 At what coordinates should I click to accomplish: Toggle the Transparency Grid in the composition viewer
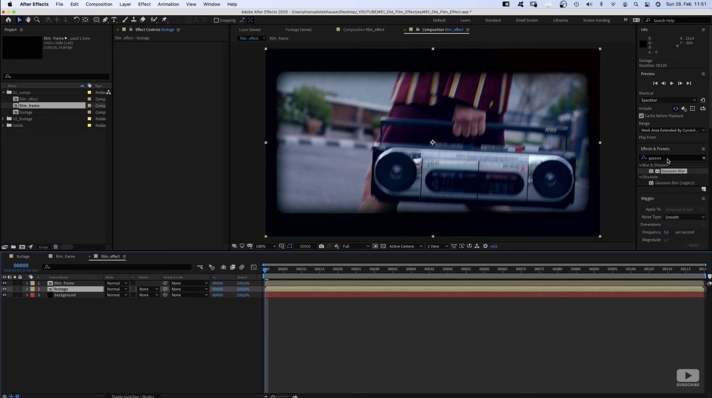pyautogui.click(x=382, y=246)
